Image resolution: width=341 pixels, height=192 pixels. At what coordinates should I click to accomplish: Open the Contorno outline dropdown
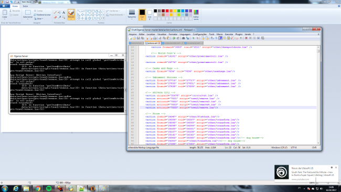point(113,11)
